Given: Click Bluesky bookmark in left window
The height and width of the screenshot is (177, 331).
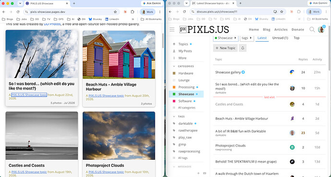Looking at the screenshot, I should pyautogui.click(x=95, y=19).
